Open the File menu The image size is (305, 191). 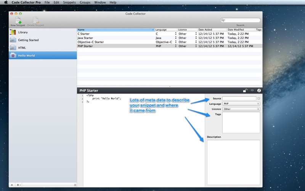pos(47,2)
